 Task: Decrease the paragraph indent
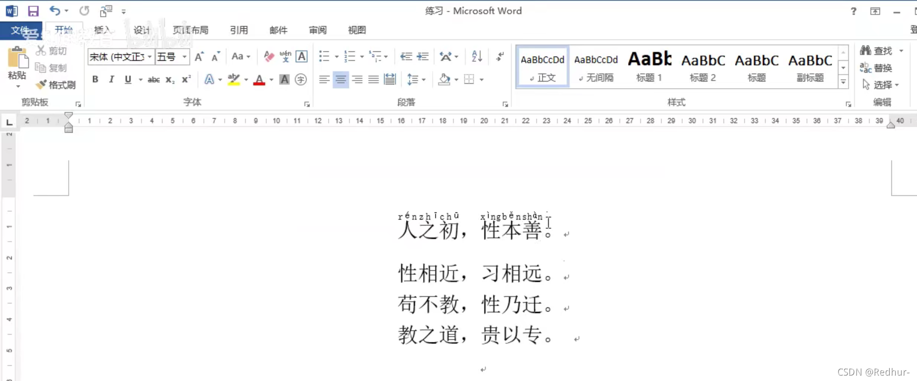tap(406, 56)
